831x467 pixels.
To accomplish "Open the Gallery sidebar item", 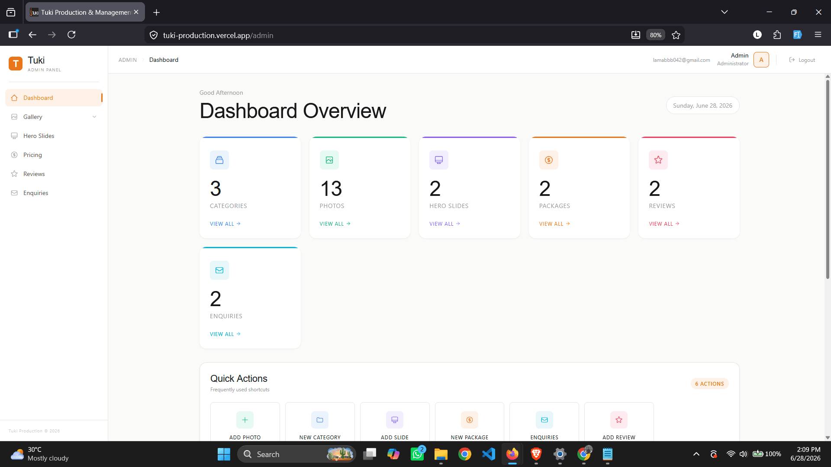I will pyautogui.click(x=54, y=117).
